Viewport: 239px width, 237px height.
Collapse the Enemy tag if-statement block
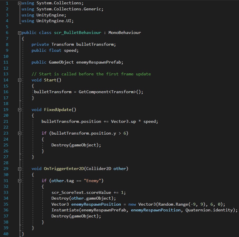click(20, 181)
